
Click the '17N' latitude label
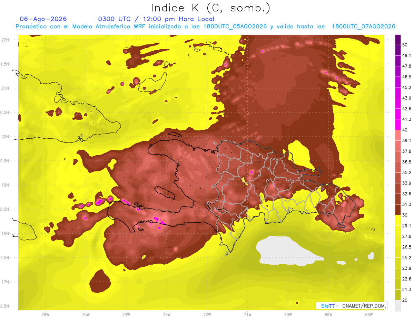pos(6,282)
